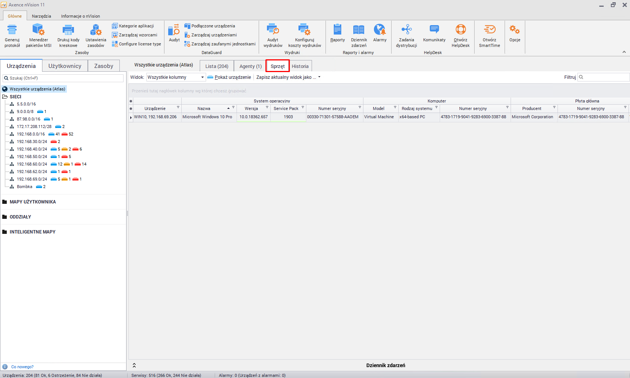Screen dimensions: 630x378
Task: Launch Menedżer pakietów MSI
Action: pos(38,35)
